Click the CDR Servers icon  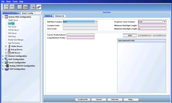tap(9, 53)
